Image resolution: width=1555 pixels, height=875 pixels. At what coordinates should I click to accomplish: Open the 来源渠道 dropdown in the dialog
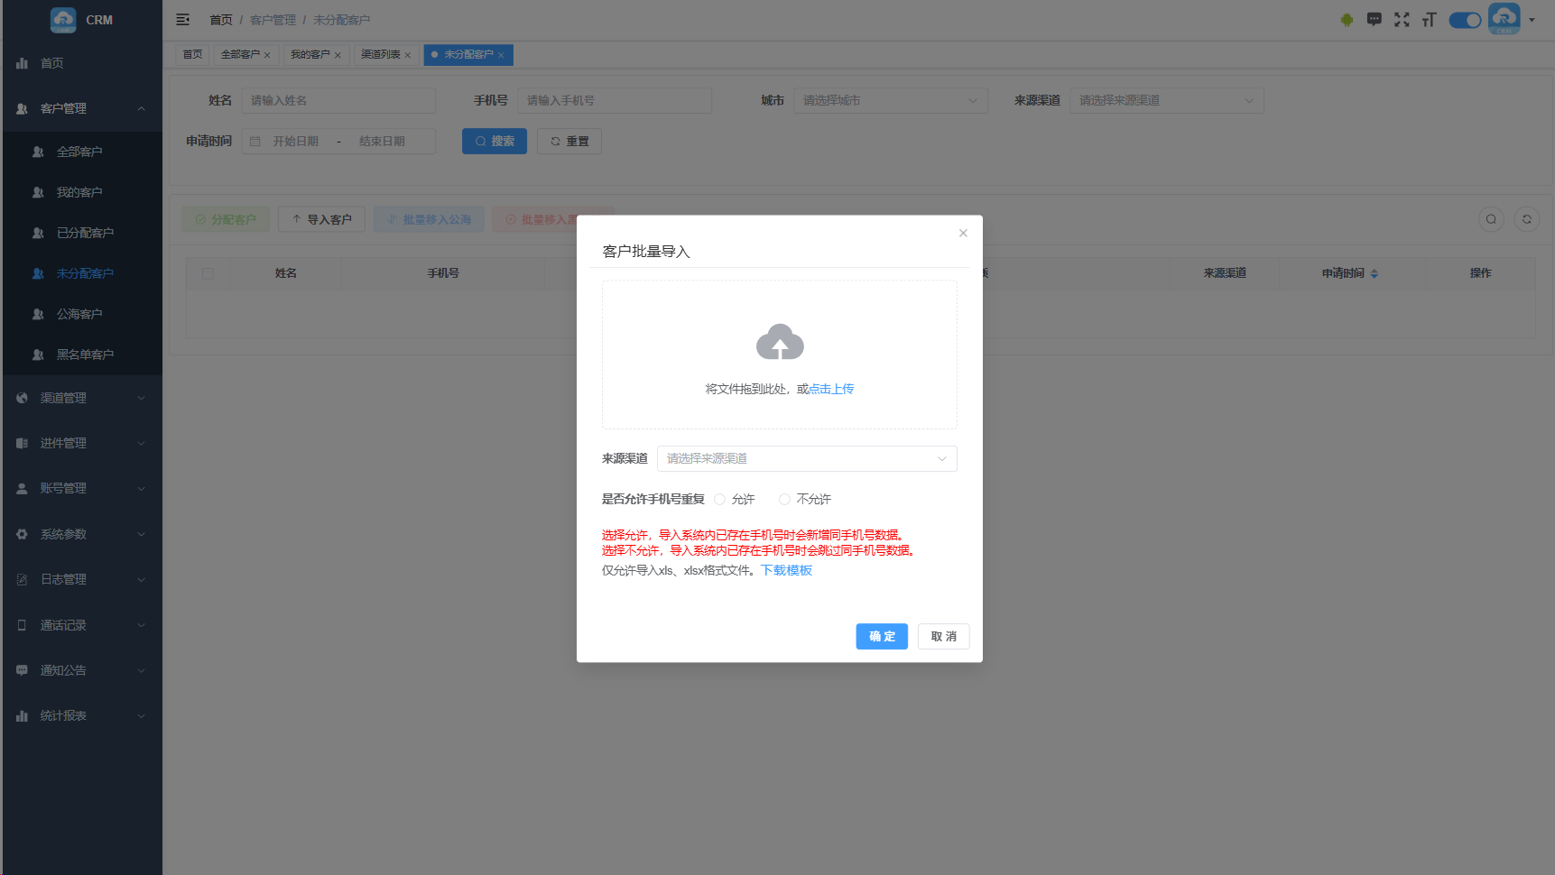[806, 458]
